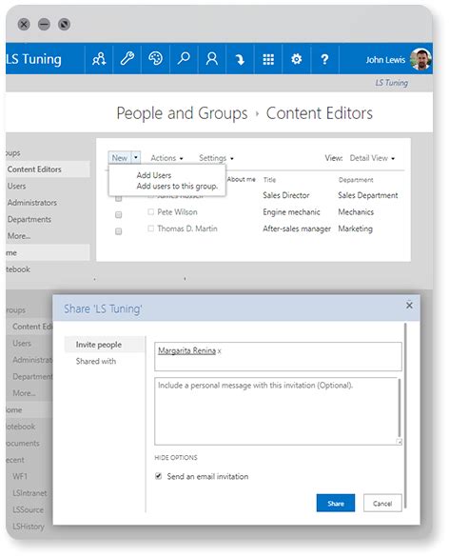Screen dimensions: 449x557
Task: Click People and Groups breadcrumb
Action: pyautogui.click(x=182, y=113)
